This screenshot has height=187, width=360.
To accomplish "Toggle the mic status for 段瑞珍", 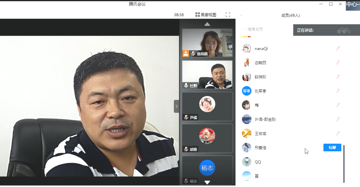I will click(338, 77).
